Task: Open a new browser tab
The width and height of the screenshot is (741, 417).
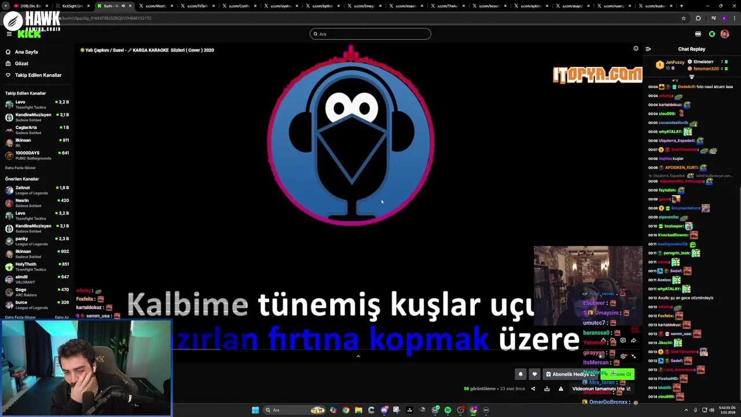Action: 681,6
